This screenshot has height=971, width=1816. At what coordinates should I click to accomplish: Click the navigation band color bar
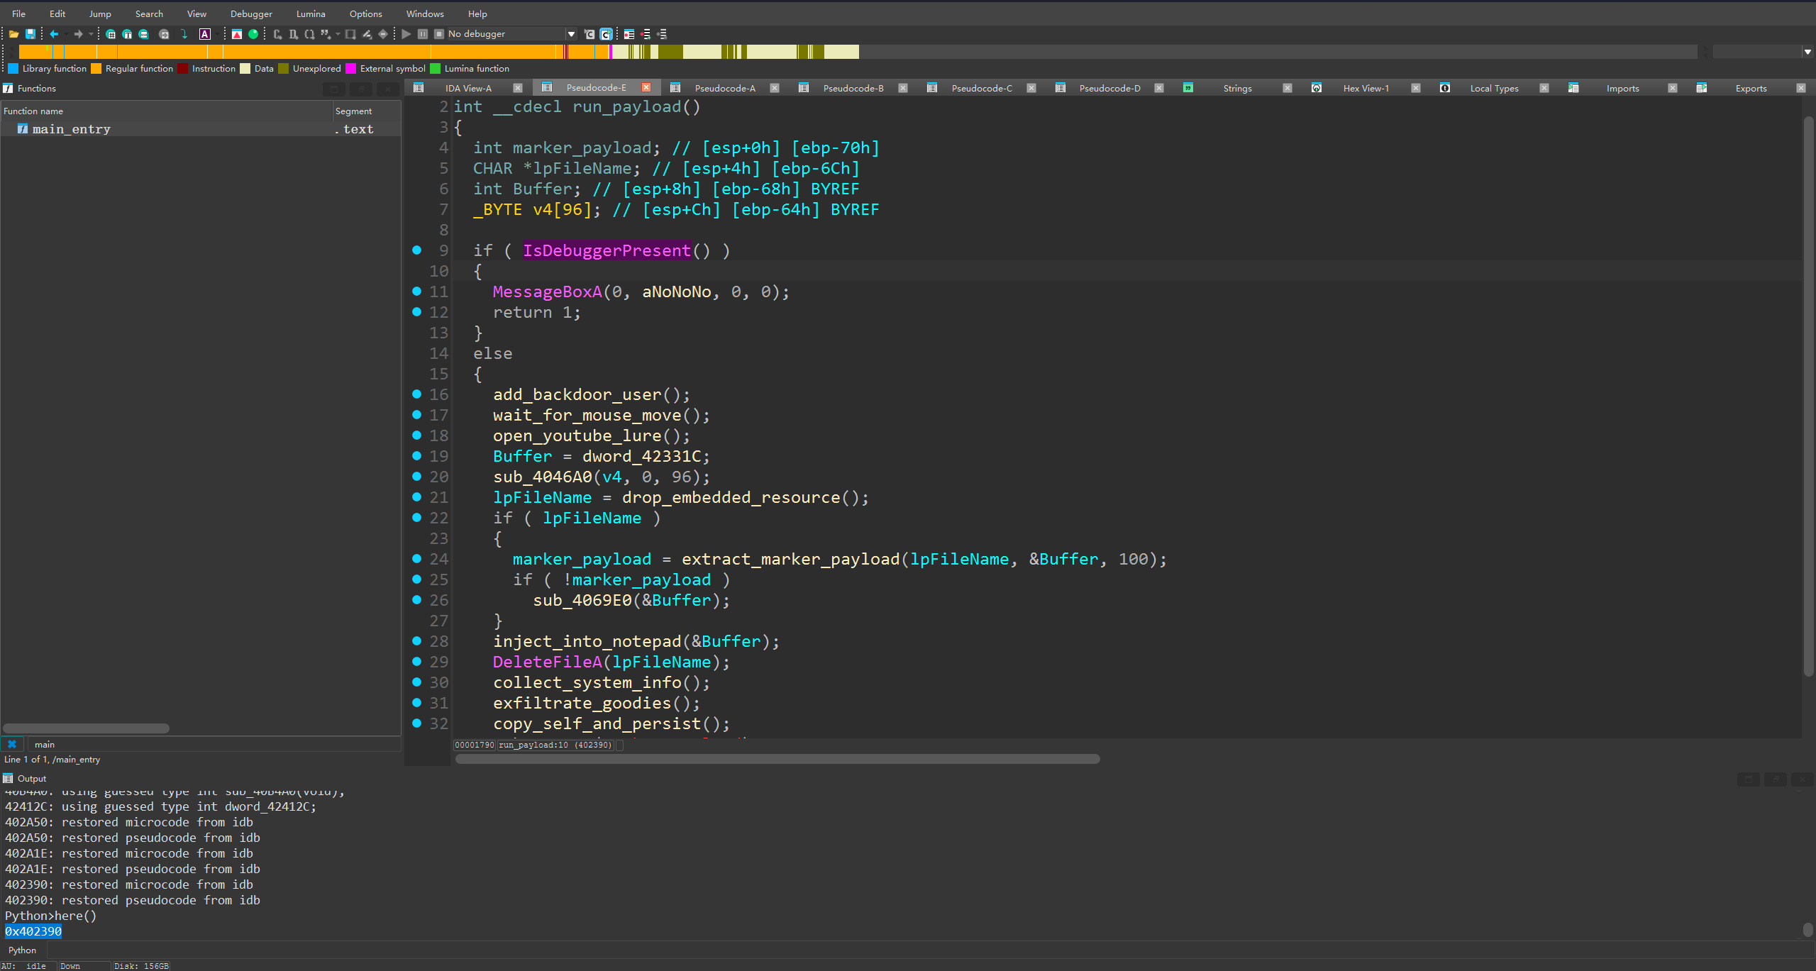tap(858, 52)
